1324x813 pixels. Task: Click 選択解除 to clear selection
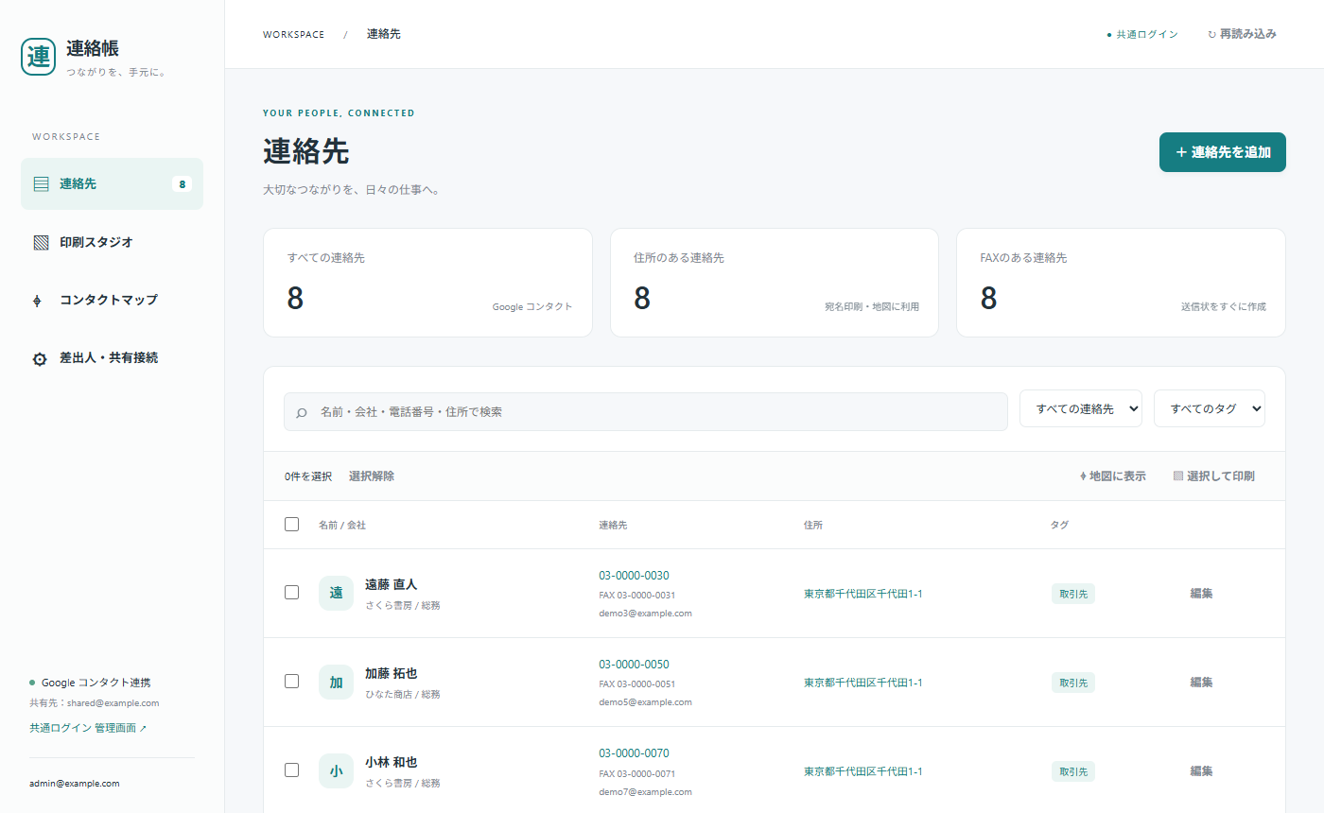click(x=372, y=476)
